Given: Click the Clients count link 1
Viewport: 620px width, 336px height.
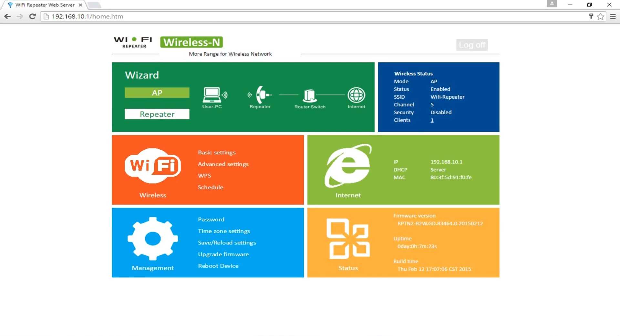Looking at the screenshot, I should (x=432, y=120).
